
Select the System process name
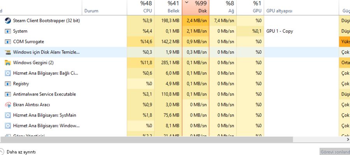pos(20,31)
